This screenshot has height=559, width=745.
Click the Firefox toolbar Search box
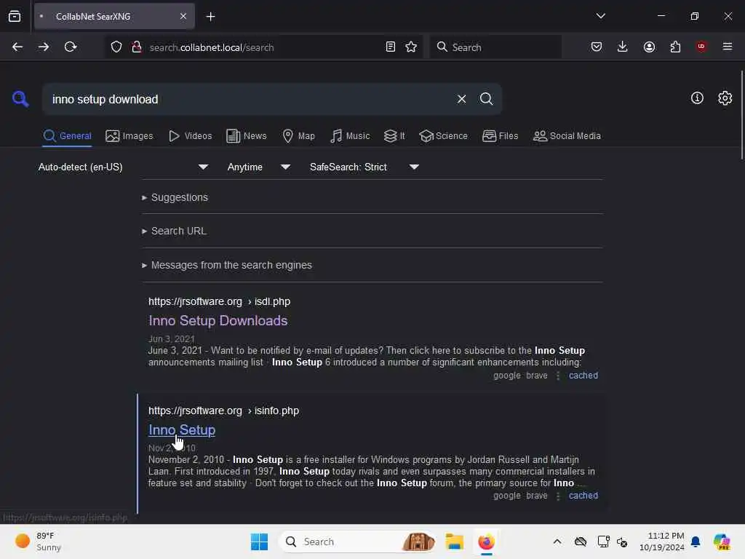[495, 47]
